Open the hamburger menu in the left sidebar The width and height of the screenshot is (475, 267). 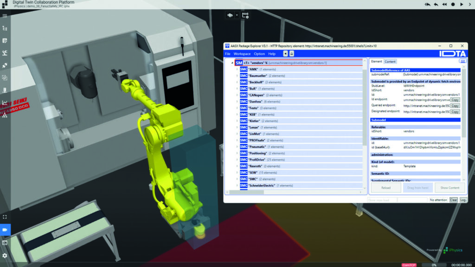(5, 16)
